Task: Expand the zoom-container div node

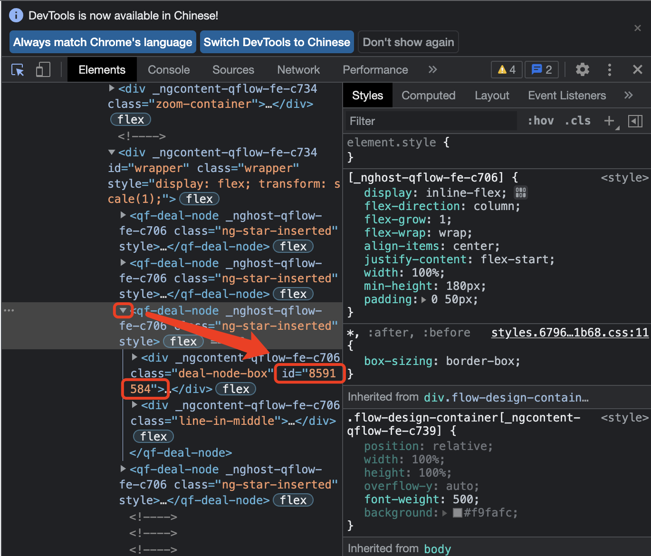Action: (112, 88)
